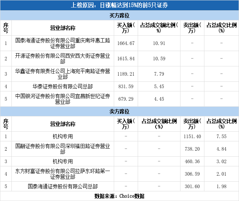
Task: Click the 数据来源：Choice数据 footer
Action: click(119, 196)
